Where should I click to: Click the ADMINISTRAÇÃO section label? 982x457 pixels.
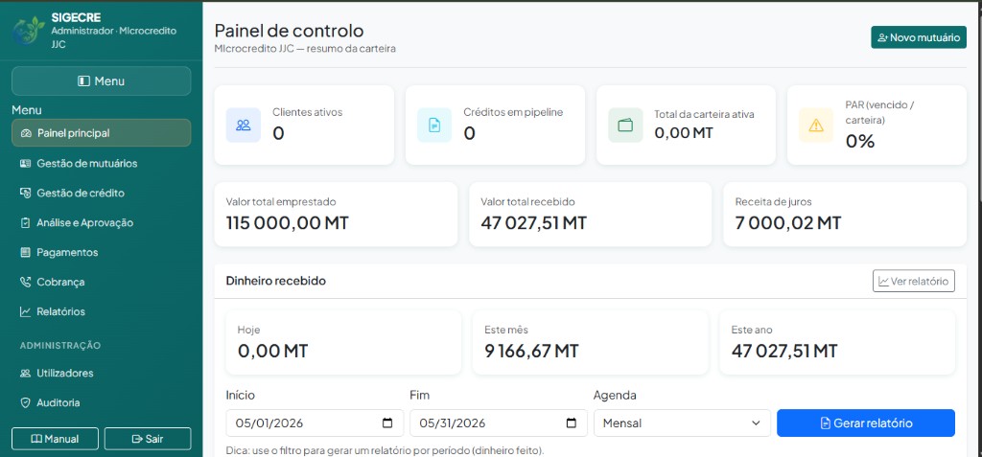[x=60, y=346]
